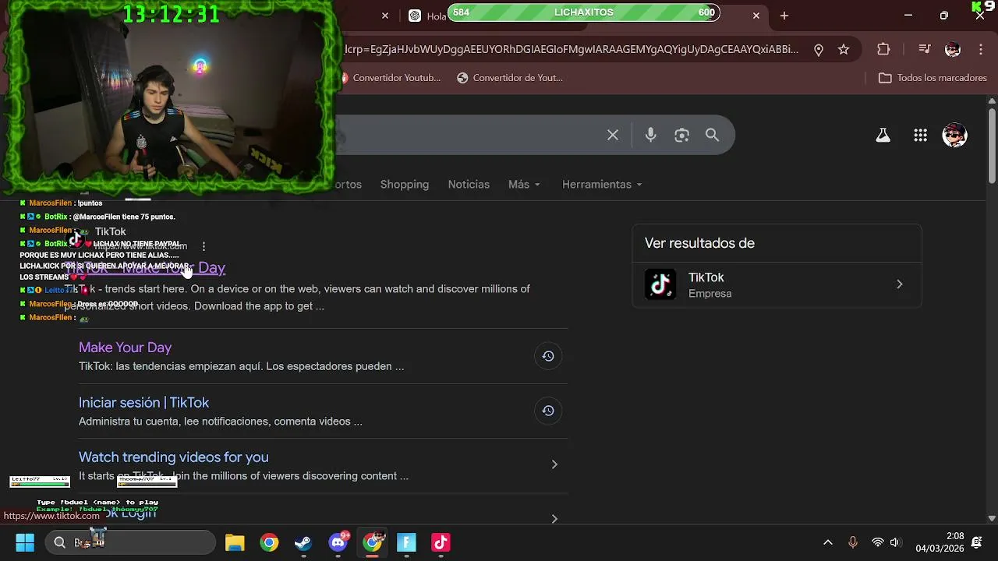Open the Google apps grid
The height and width of the screenshot is (561, 998).
(920, 136)
